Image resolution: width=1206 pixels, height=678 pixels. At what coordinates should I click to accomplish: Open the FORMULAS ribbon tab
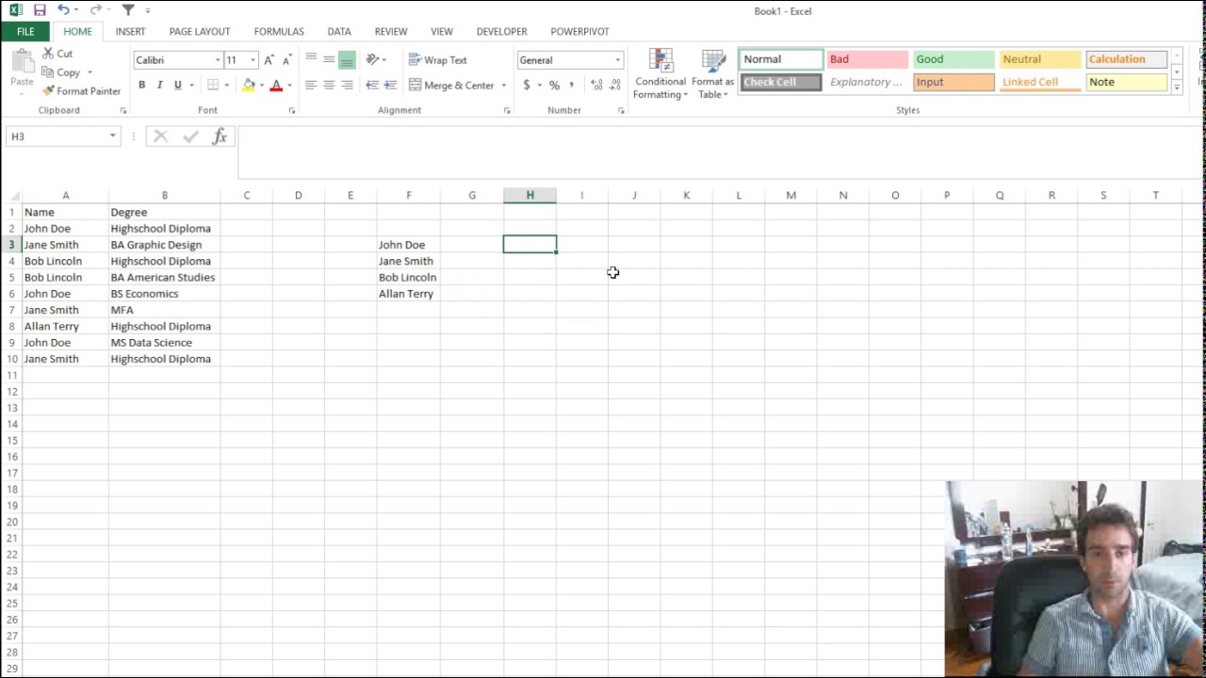click(x=279, y=31)
